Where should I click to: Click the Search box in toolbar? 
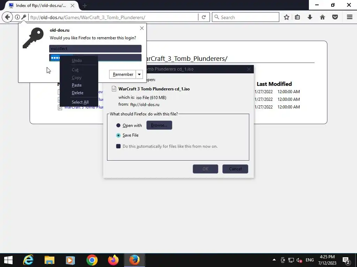(245, 17)
